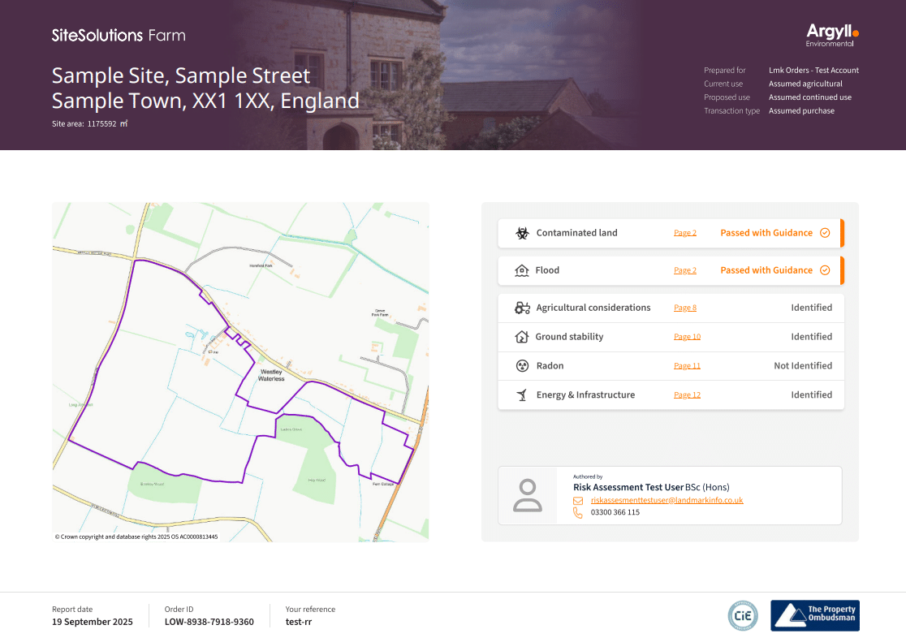Screen dimensions: 906x638
Task: Open Page 2 link for Contaminated land
Action: 685,233
